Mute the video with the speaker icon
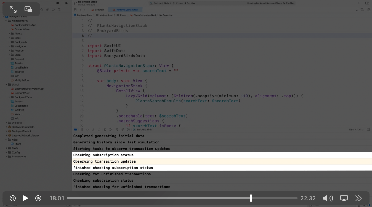Viewport: 372px width, 207px height. 328,198
